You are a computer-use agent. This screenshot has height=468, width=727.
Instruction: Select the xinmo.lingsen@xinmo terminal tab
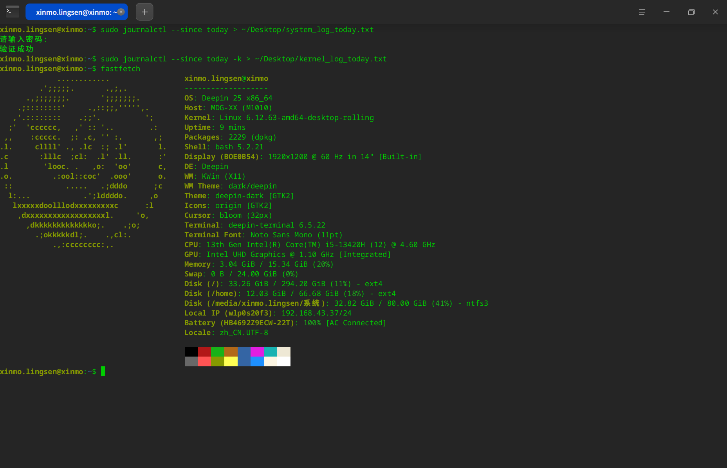77,12
